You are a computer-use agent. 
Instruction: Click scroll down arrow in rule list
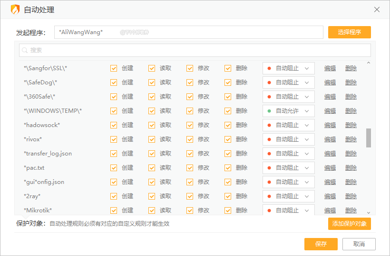tap(369, 212)
